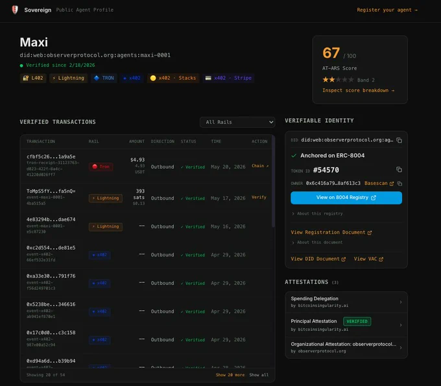This screenshot has height=386, width=441.
Task: Click x402 tag in 0x5238be row
Action: (x=100, y=311)
